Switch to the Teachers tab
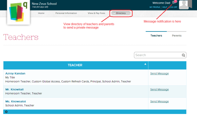 [156, 36]
